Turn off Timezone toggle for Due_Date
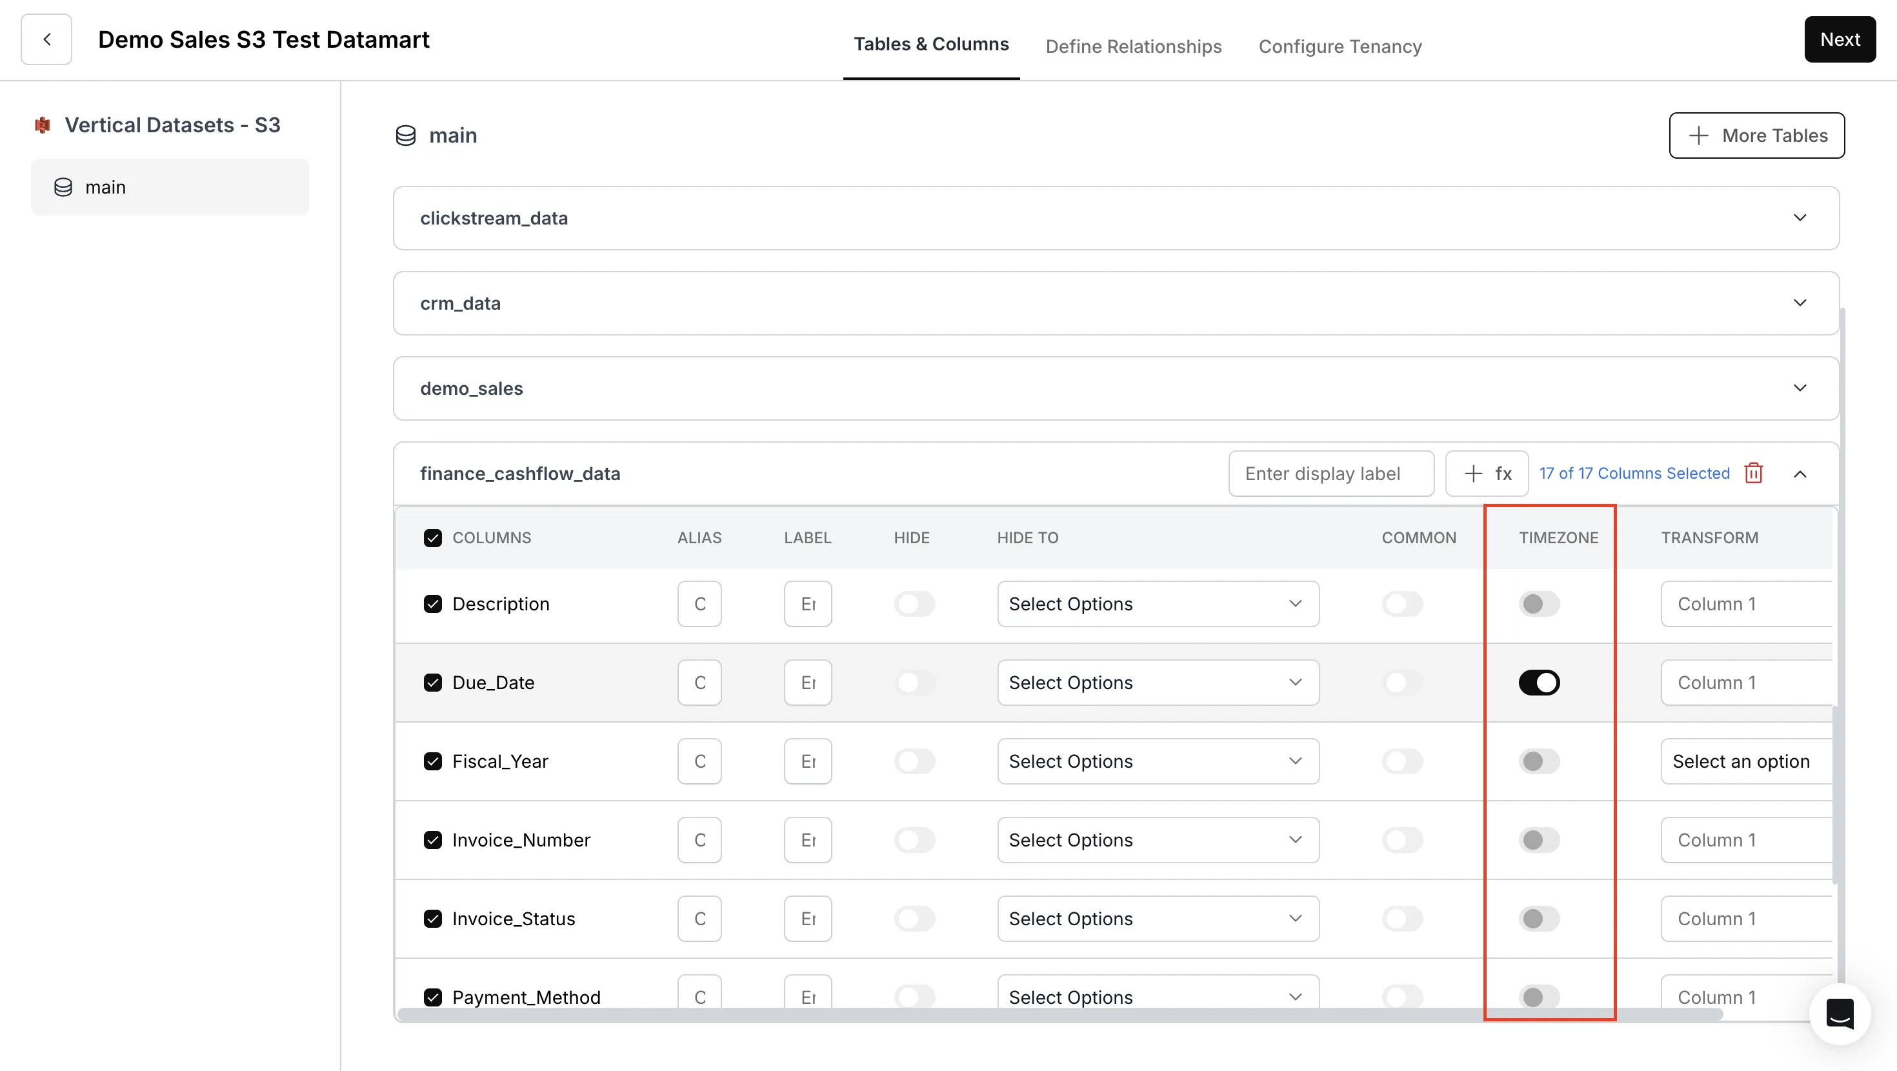This screenshot has height=1071, width=1897. pos(1538,683)
